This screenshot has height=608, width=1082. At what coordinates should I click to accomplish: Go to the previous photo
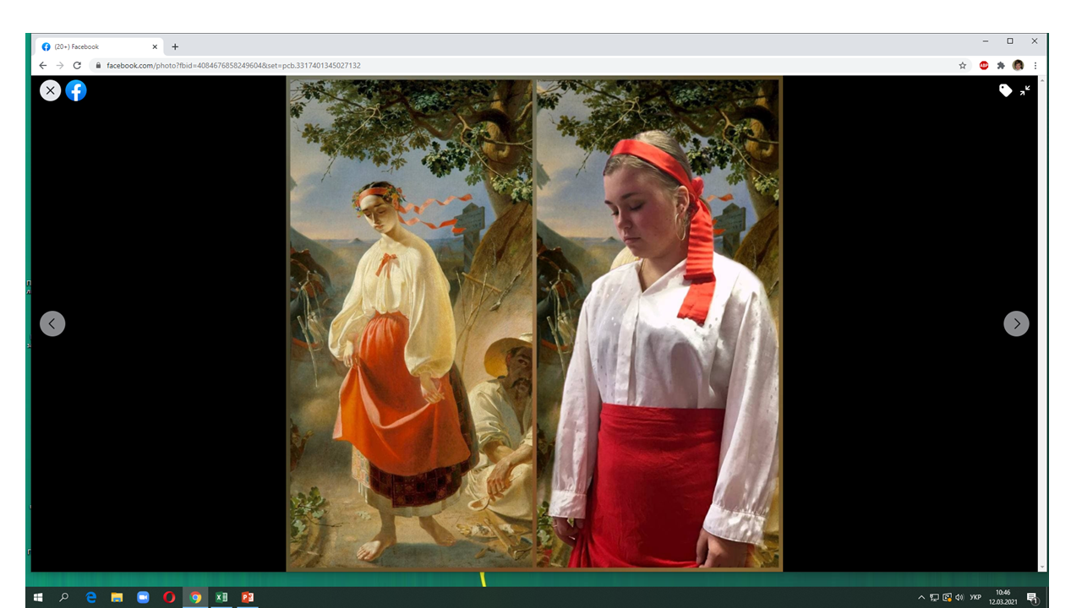[52, 323]
